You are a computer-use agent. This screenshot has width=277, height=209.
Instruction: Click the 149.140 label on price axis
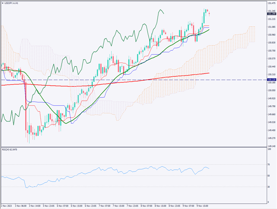270,146
